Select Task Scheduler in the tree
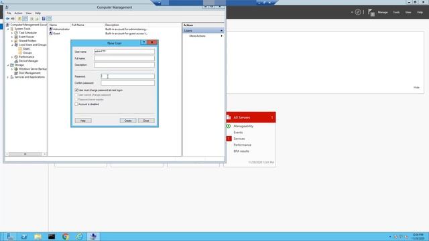 tap(27, 33)
